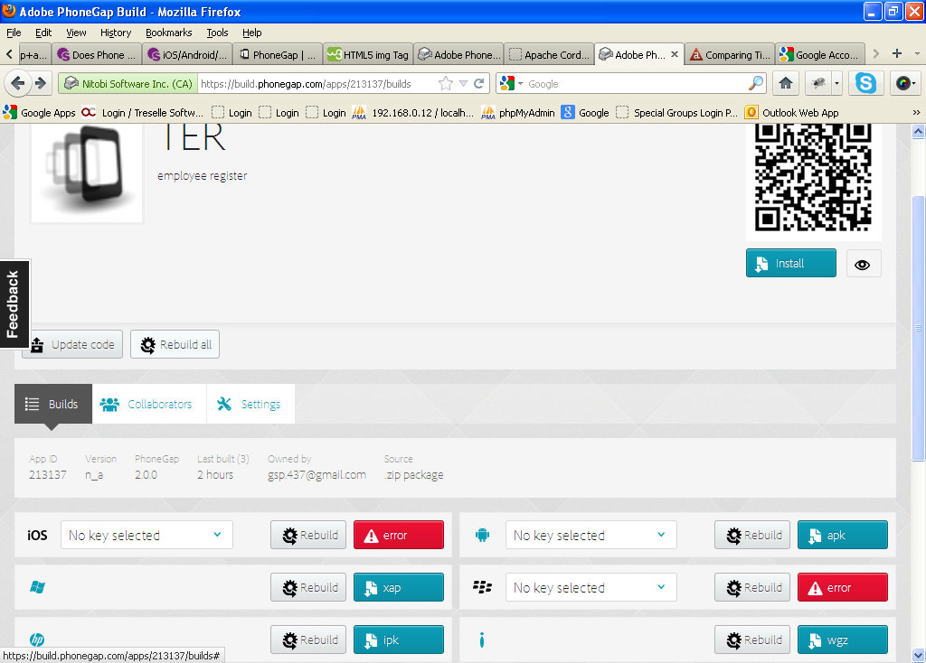The height and width of the screenshot is (663, 926).
Task: Open the Bookmarks menu
Action: (168, 33)
